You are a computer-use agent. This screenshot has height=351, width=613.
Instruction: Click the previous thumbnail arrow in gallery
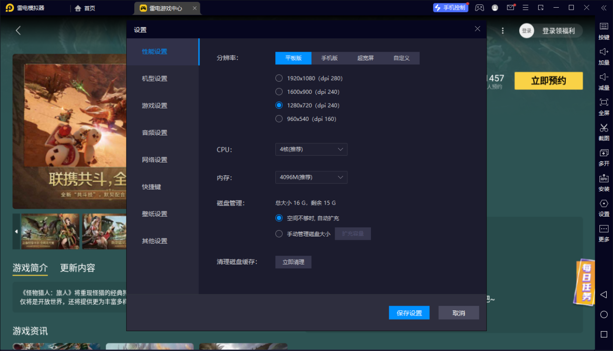[16, 231]
